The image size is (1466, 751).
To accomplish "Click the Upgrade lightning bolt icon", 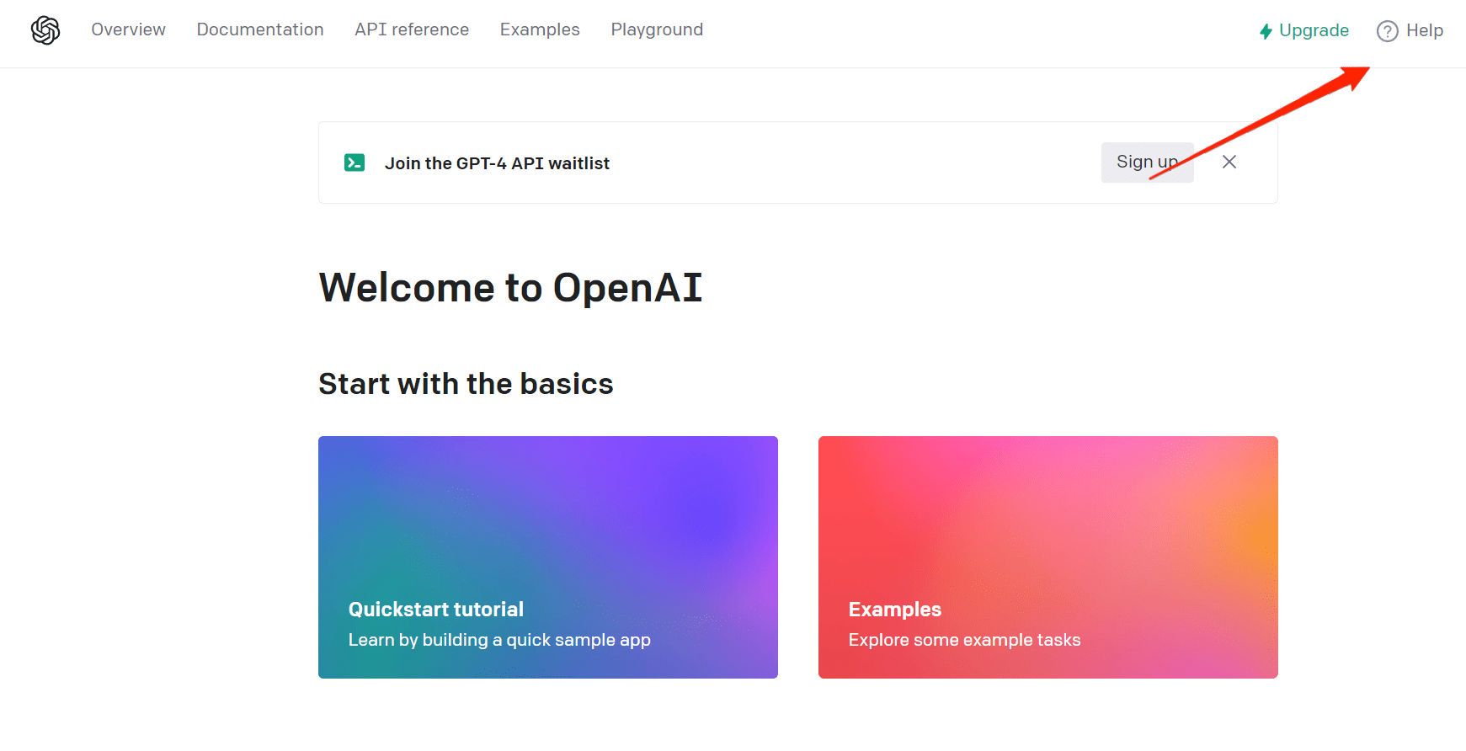I will click(x=1266, y=31).
